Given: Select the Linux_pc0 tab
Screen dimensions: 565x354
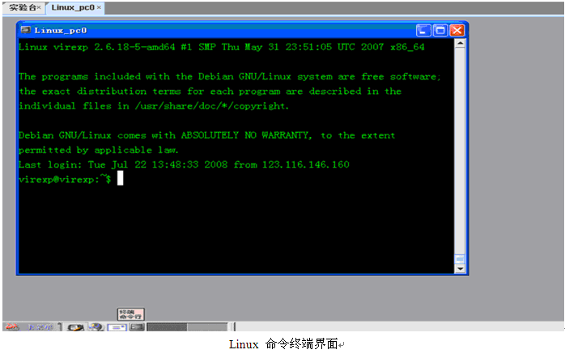Looking at the screenshot, I should coord(73,7).
